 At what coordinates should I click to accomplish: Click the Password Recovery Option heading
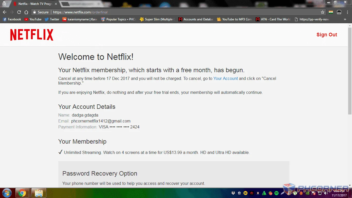[100, 174]
